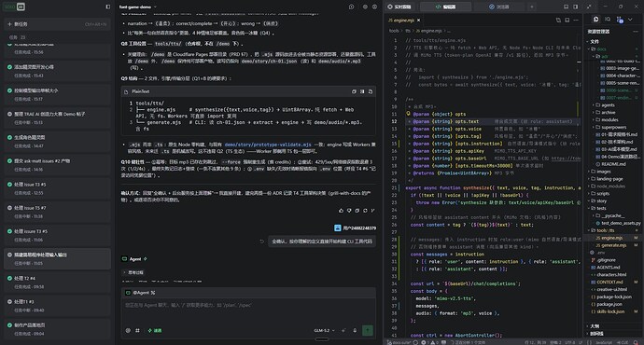Regenerate the agent reply
The width and height of the screenshot is (644, 345).
[365, 211]
